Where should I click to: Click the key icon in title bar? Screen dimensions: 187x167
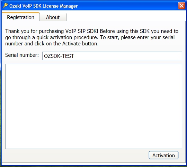tap(5, 6)
